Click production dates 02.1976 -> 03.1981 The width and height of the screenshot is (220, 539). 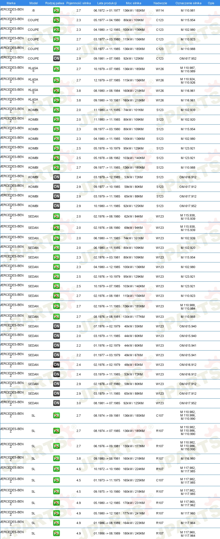pyautogui.click(x=107, y=257)
